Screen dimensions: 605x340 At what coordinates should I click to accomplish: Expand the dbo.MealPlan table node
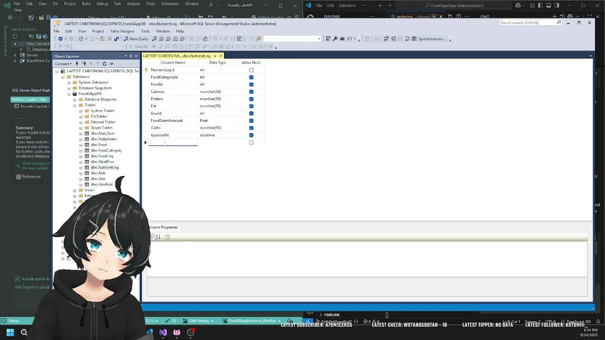[x=81, y=162]
